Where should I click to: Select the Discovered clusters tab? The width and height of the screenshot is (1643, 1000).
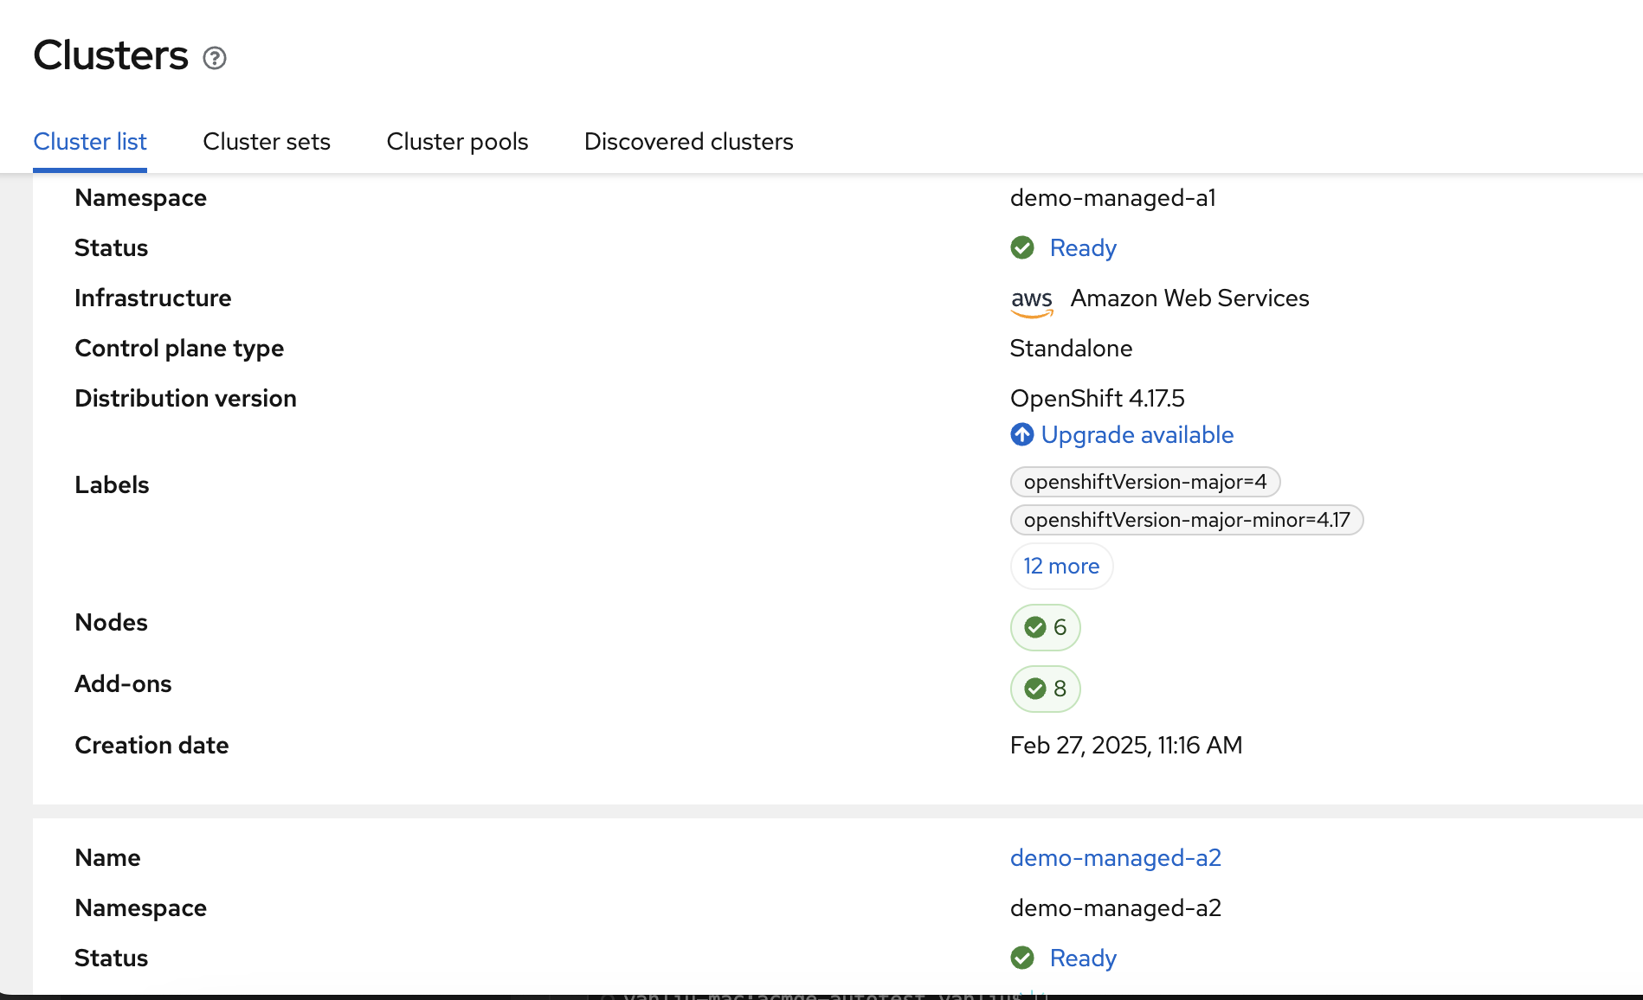688,142
